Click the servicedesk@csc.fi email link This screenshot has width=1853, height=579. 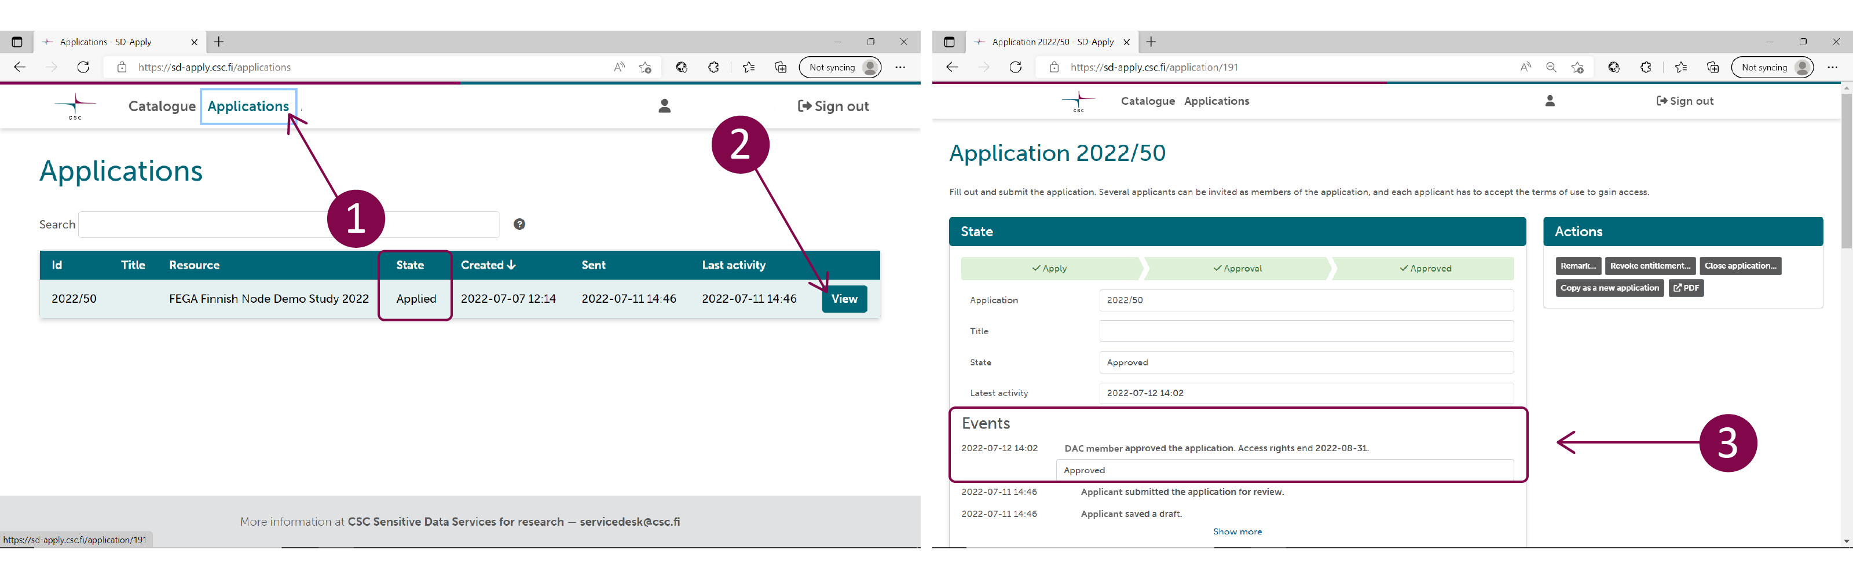629,522
